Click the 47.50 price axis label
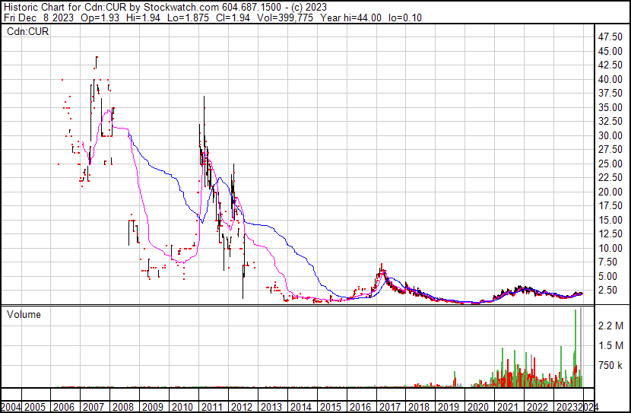 click(x=610, y=37)
